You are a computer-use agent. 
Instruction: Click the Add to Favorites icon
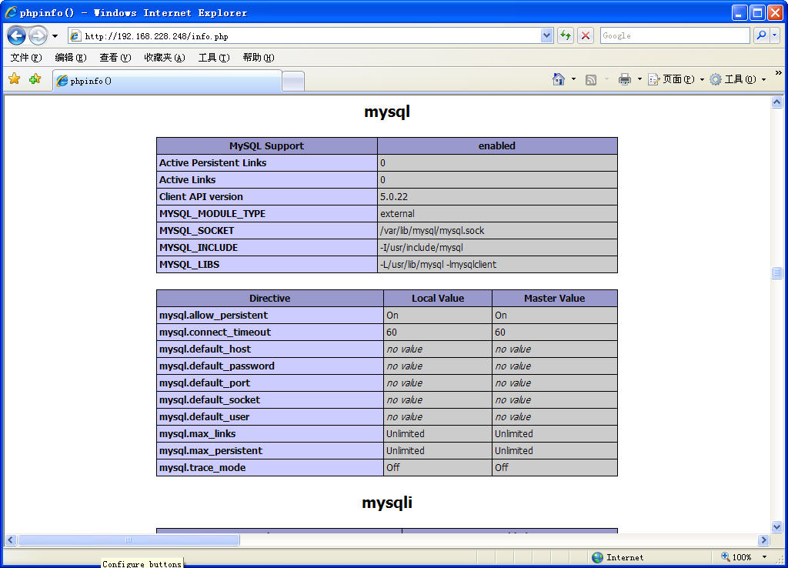click(x=35, y=79)
